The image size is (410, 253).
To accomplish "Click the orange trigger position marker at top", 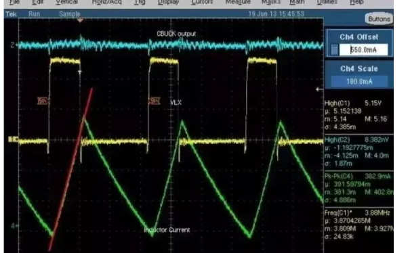I will [80, 20].
